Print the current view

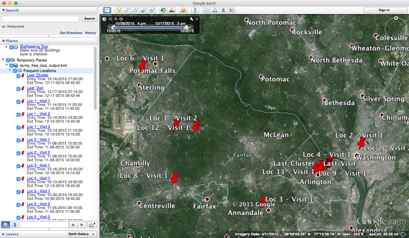215,10
